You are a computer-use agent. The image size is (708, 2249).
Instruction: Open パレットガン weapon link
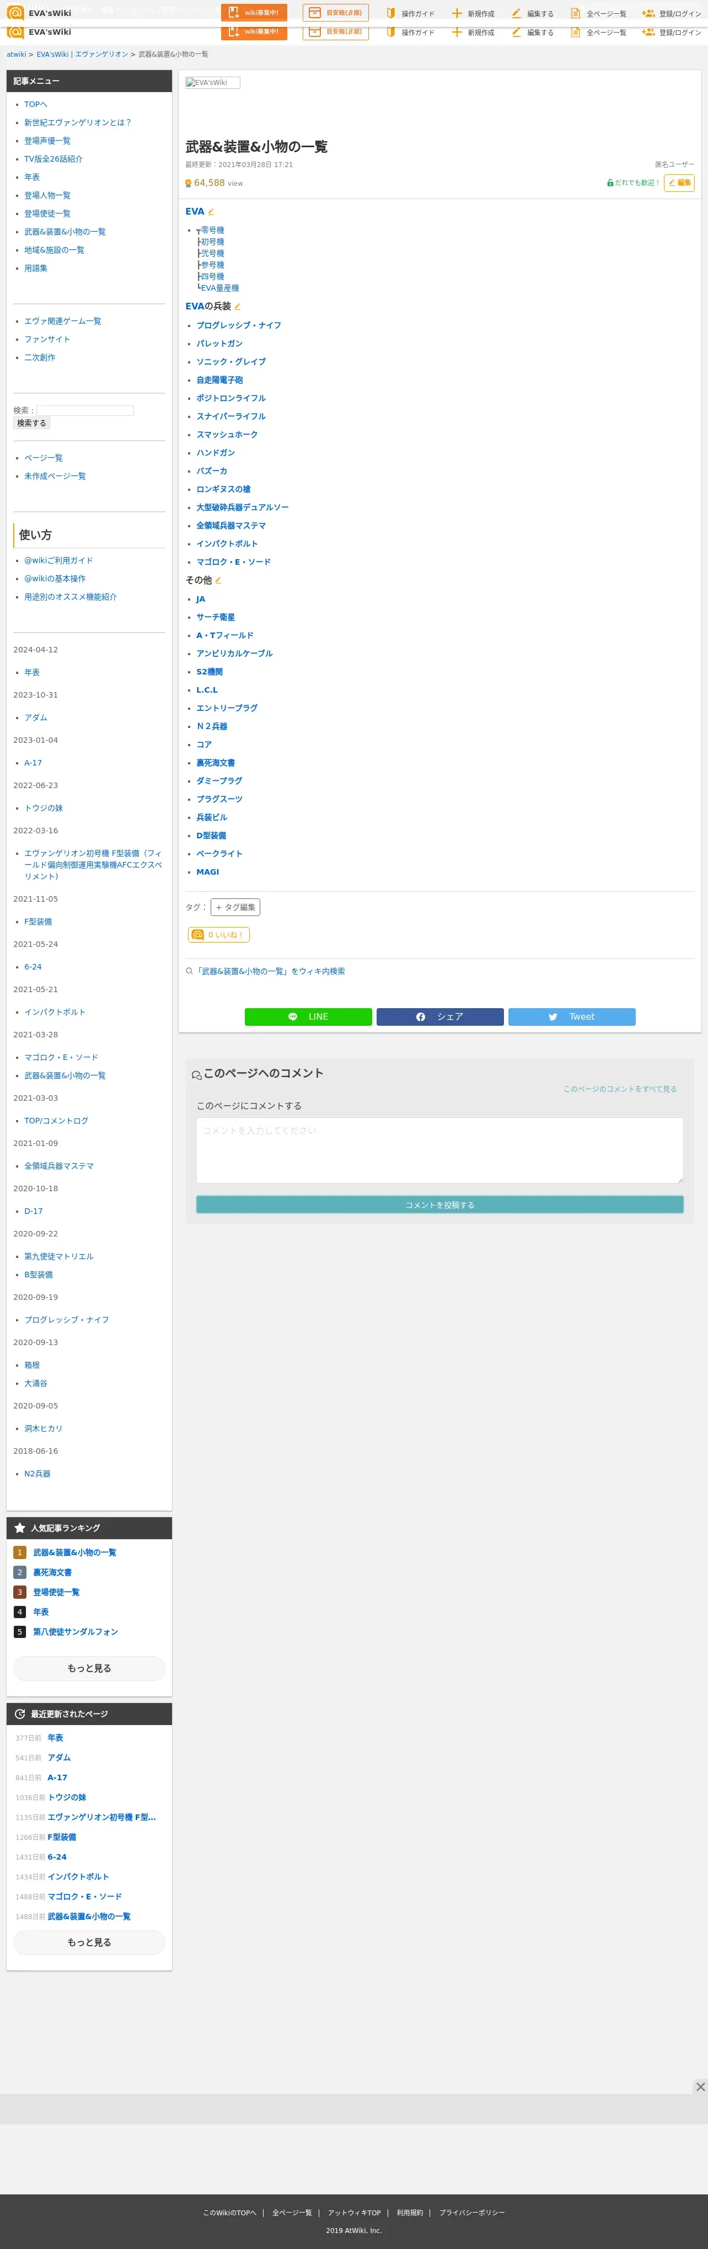click(219, 344)
